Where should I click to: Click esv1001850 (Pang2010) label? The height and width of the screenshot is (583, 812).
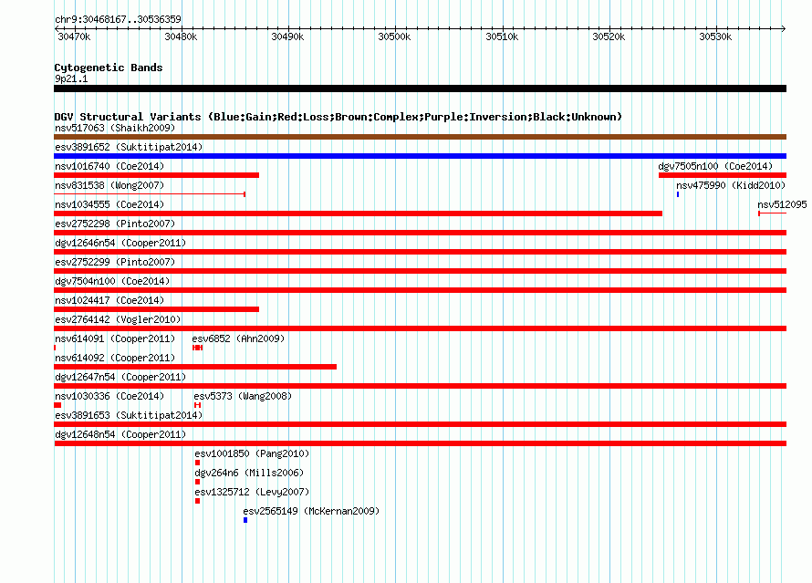click(x=252, y=453)
